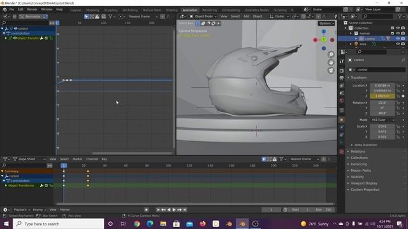This screenshot has width=408, height=229.
Task: Open the orange Object properties tab
Action: click(342, 120)
